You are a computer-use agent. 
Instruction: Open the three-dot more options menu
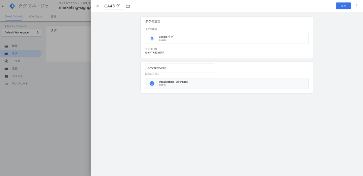click(356, 6)
